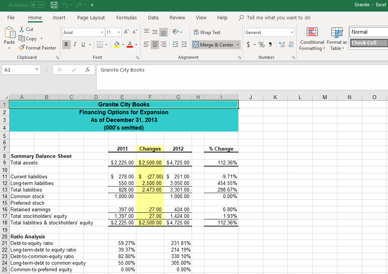Toggle Italic formatting

[75, 45]
